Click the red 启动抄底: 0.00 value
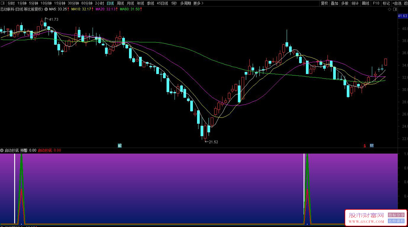Image resolution: width=408 pixels, height=227 pixels. pyautogui.click(x=49, y=150)
